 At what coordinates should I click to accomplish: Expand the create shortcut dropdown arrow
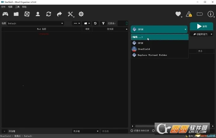(x=211, y=34)
